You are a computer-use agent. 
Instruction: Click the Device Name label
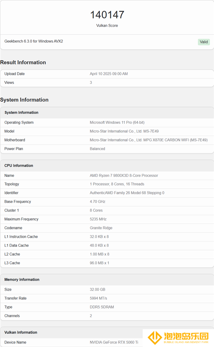point(15,342)
